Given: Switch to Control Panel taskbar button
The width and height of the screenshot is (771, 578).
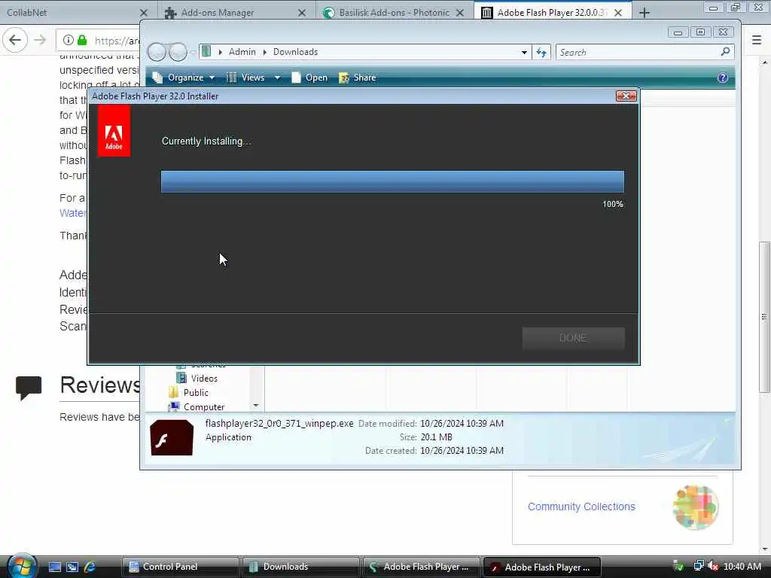Looking at the screenshot, I should pyautogui.click(x=181, y=567).
